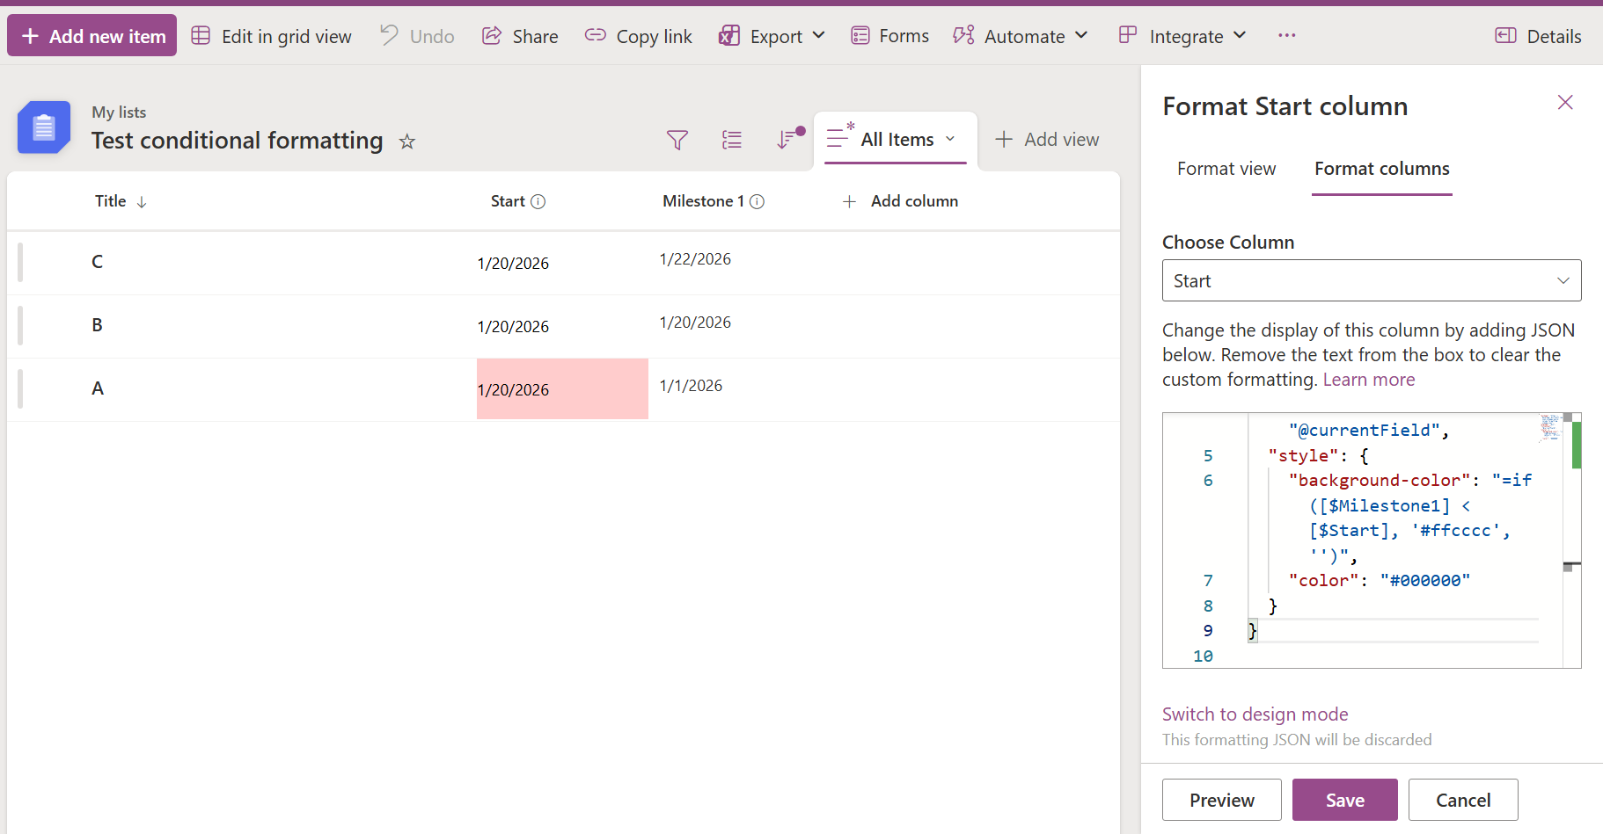Select row C using its selector

tap(20, 262)
